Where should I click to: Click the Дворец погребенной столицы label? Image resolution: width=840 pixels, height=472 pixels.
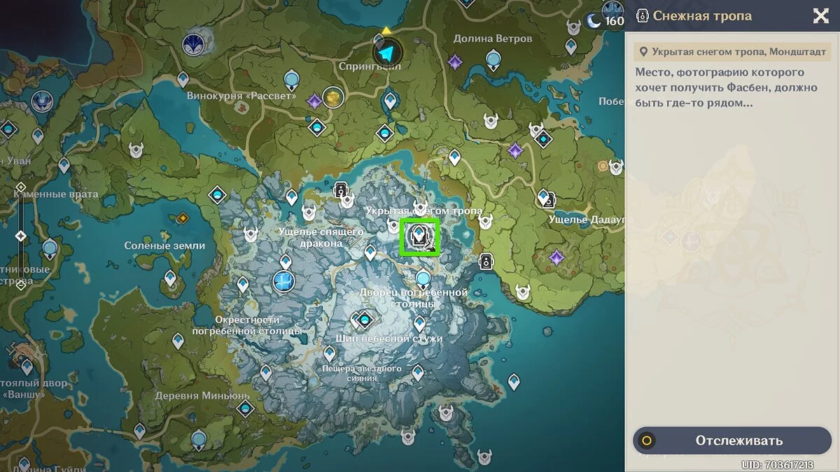click(x=413, y=298)
